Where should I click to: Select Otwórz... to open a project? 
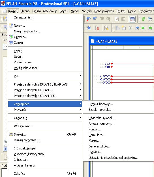click(x=45, y=37)
